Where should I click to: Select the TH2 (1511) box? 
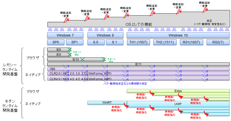point(165,42)
